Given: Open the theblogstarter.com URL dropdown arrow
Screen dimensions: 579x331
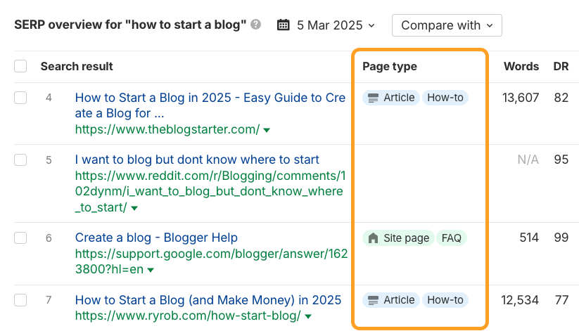Looking at the screenshot, I should click(x=267, y=130).
